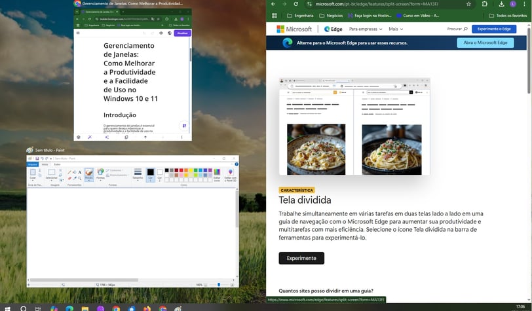This screenshot has height=311, width=532.
Task: Click the split screen pasta thumbnail image
Action: coord(354,127)
